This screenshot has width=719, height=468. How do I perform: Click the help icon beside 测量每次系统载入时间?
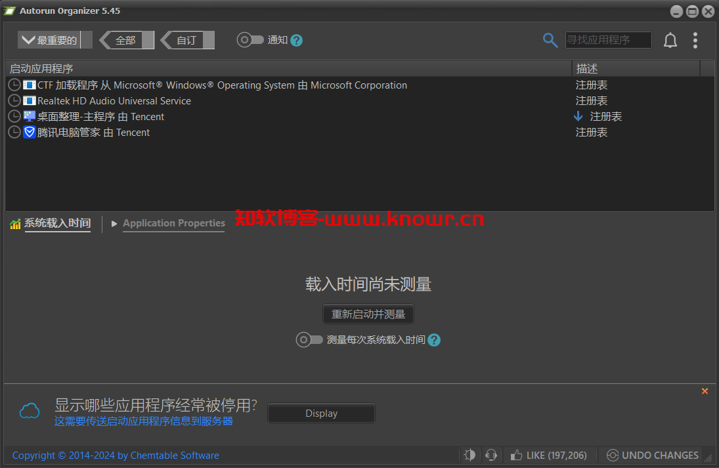tap(434, 340)
